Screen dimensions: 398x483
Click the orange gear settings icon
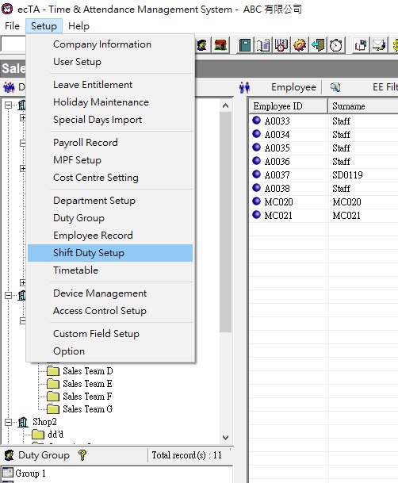[300, 45]
